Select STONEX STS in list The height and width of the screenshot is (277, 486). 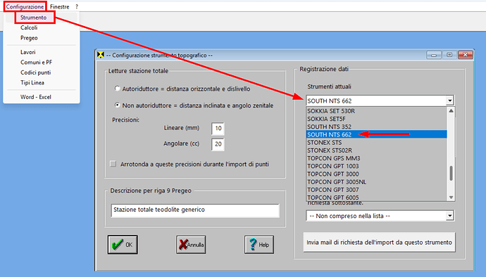(376, 143)
